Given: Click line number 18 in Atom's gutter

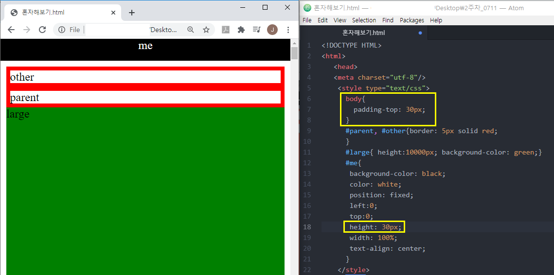Looking at the screenshot, I should [307, 227].
